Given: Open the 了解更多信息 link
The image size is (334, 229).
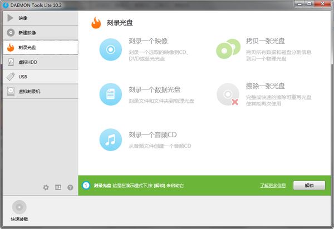Looking at the screenshot, I should click(273, 186).
